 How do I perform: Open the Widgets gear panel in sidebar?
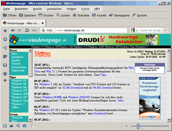tap(5, 39)
